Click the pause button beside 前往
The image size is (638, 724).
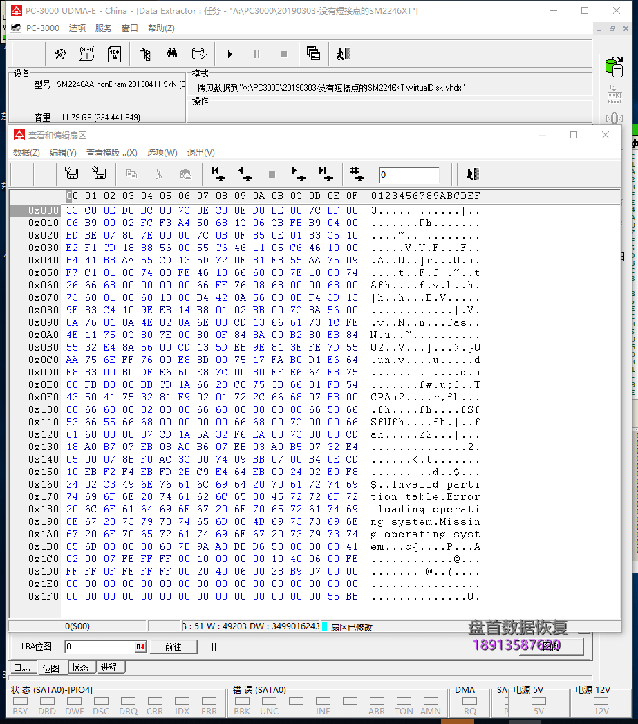pos(214,647)
